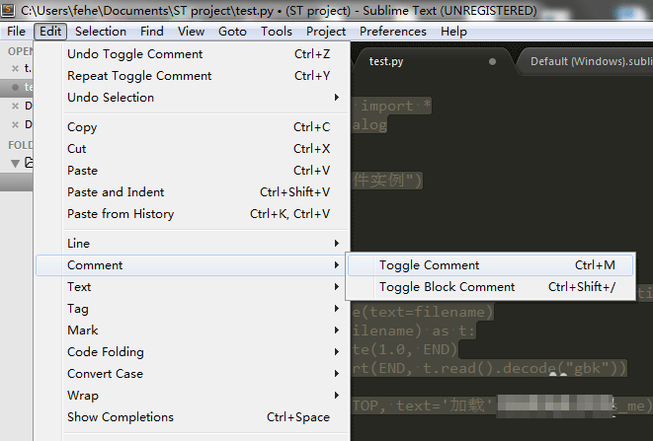Viewport: 653px width, 441px height.
Task: Close the second D file in sidebar
Action: (x=15, y=124)
